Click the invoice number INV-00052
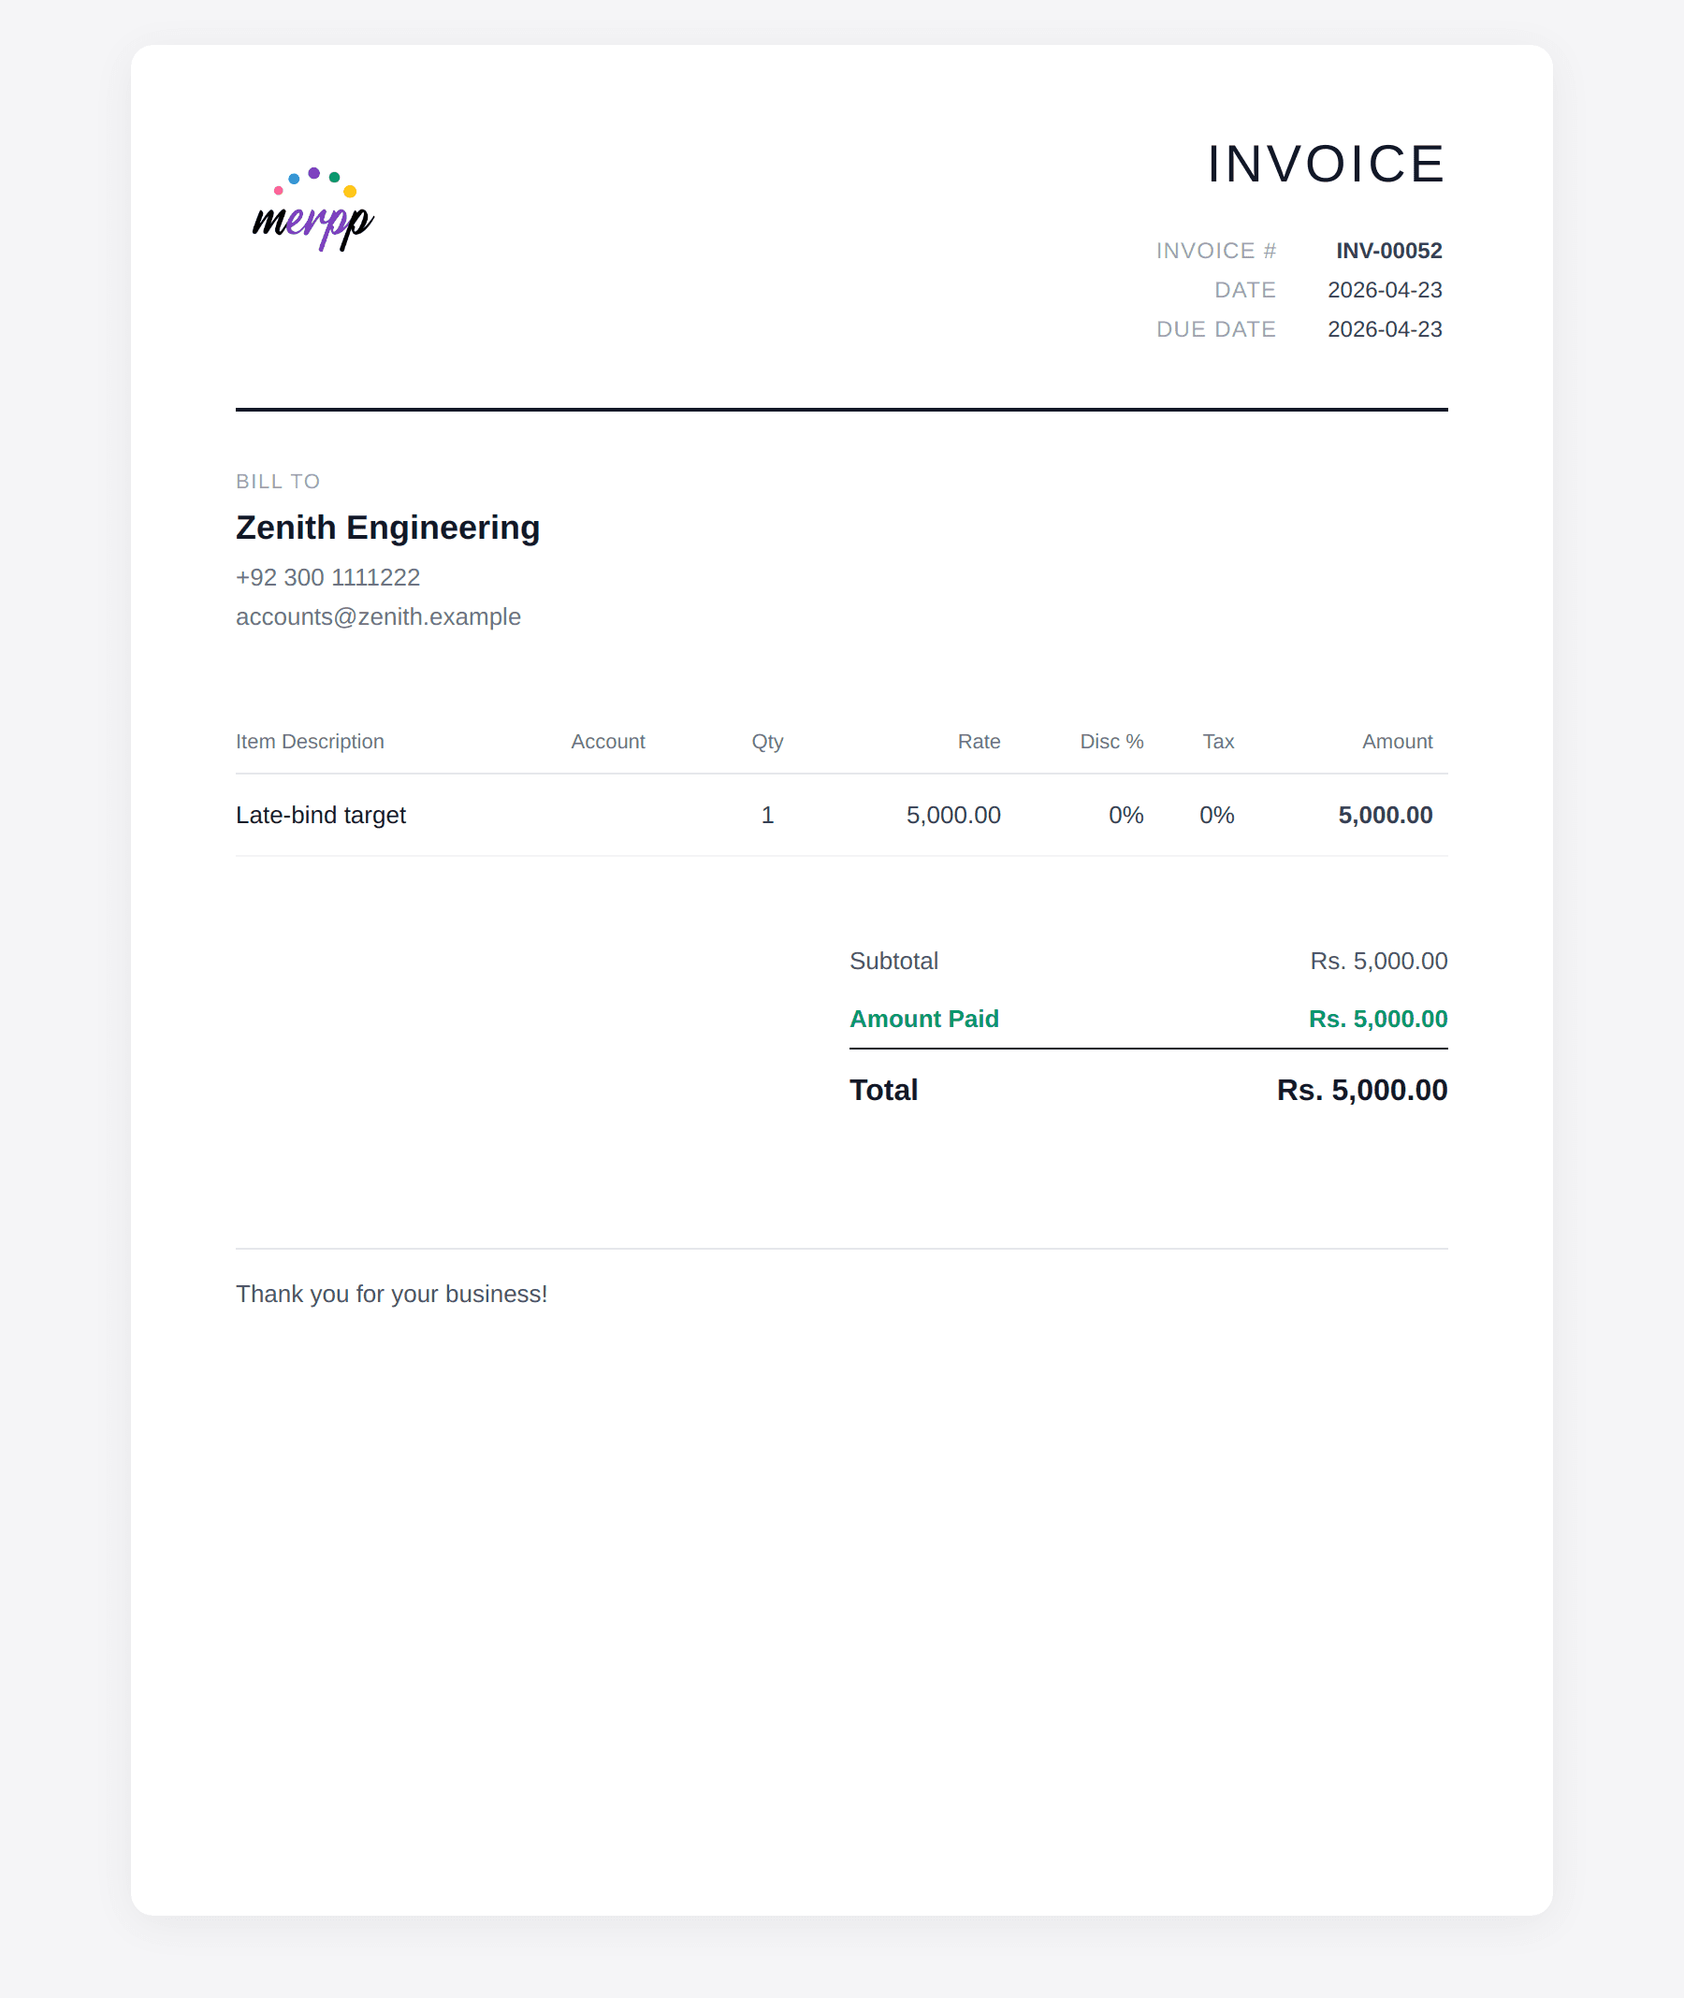This screenshot has width=1684, height=1998. click(x=1389, y=250)
